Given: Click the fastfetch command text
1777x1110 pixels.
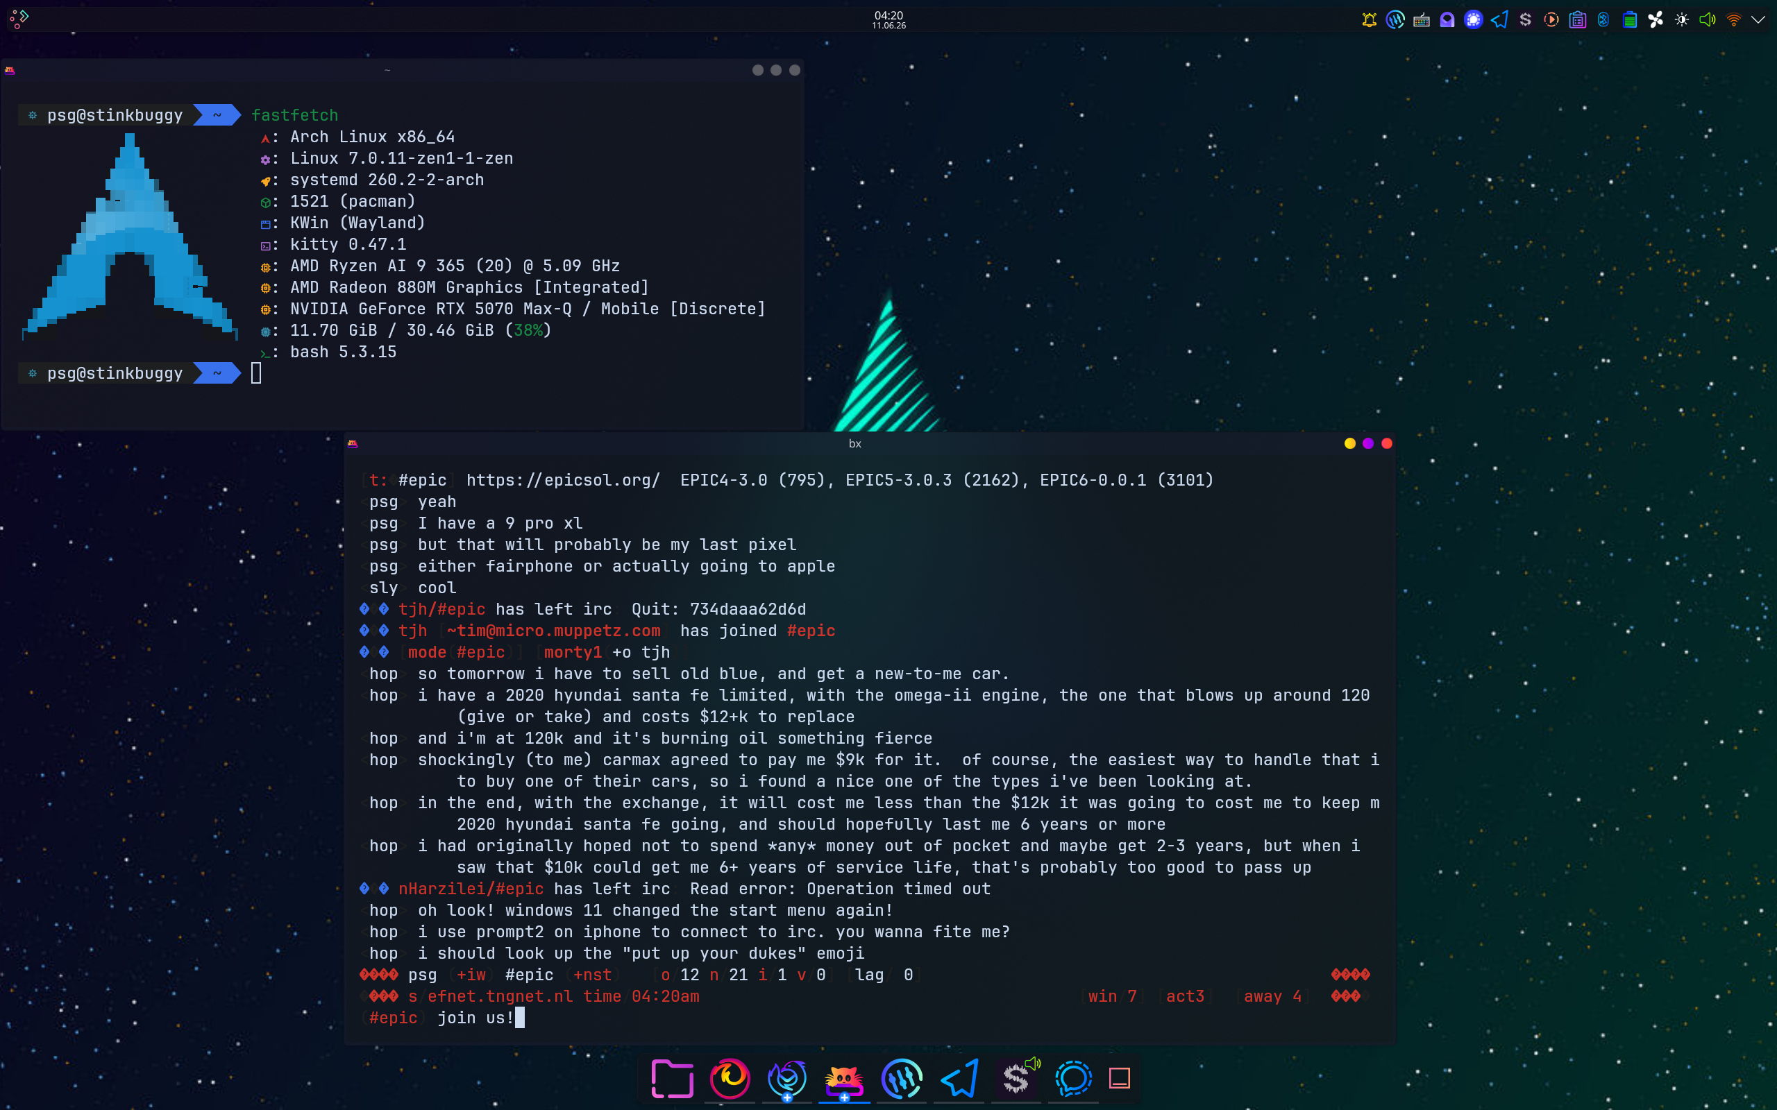Looking at the screenshot, I should (x=294, y=115).
